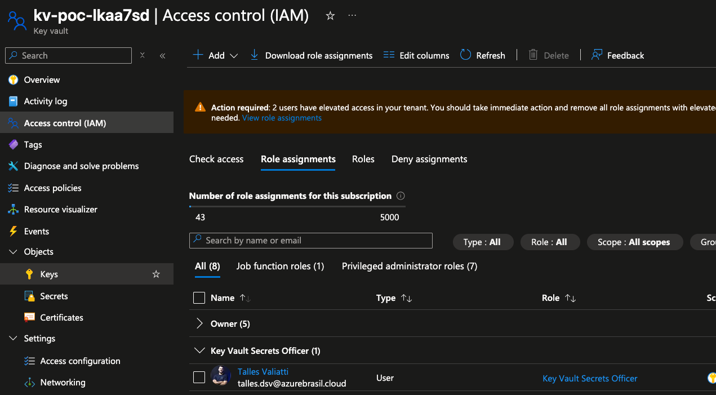Open Overview in the sidebar

tap(42, 80)
